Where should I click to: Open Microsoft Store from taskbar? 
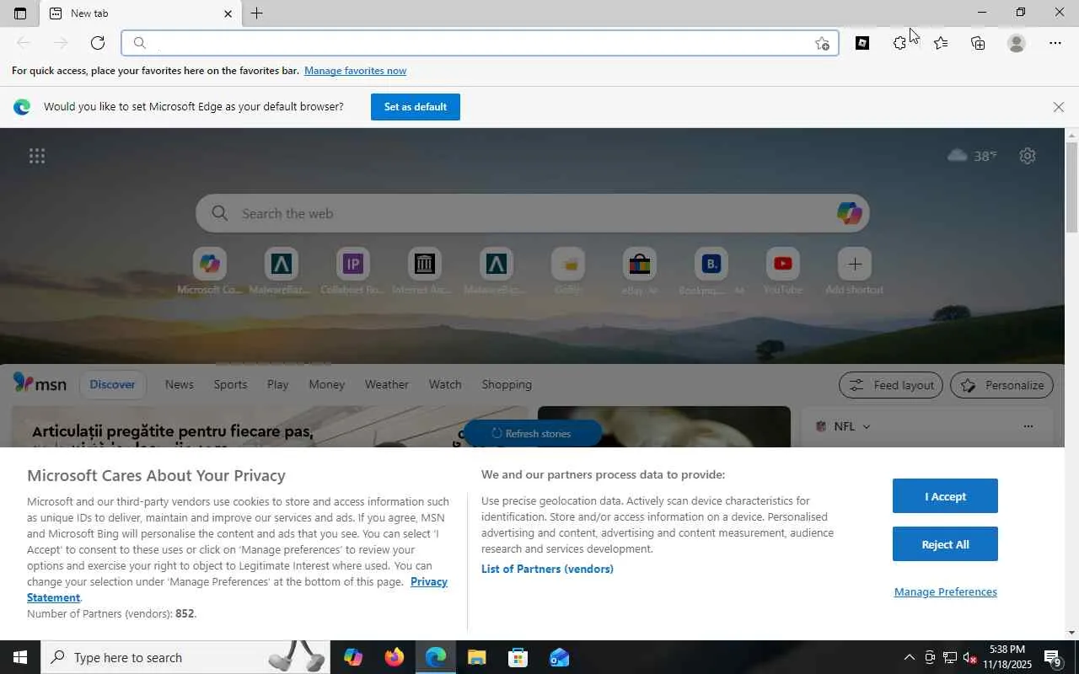tap(518, 657)
